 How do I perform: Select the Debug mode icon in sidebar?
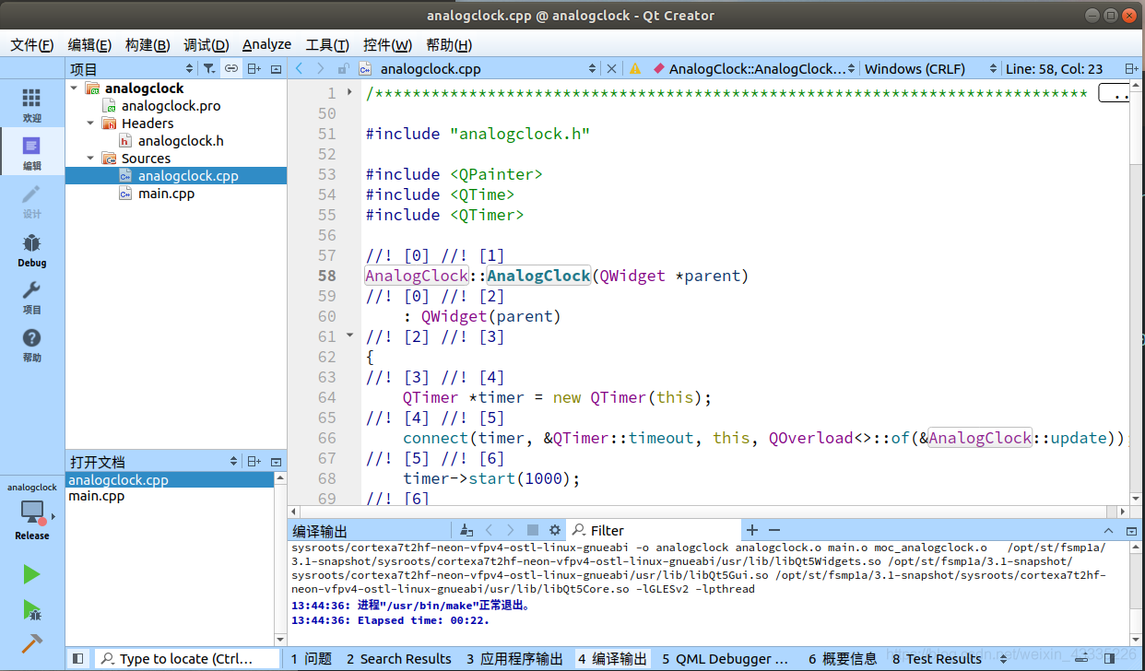(31, 249)
